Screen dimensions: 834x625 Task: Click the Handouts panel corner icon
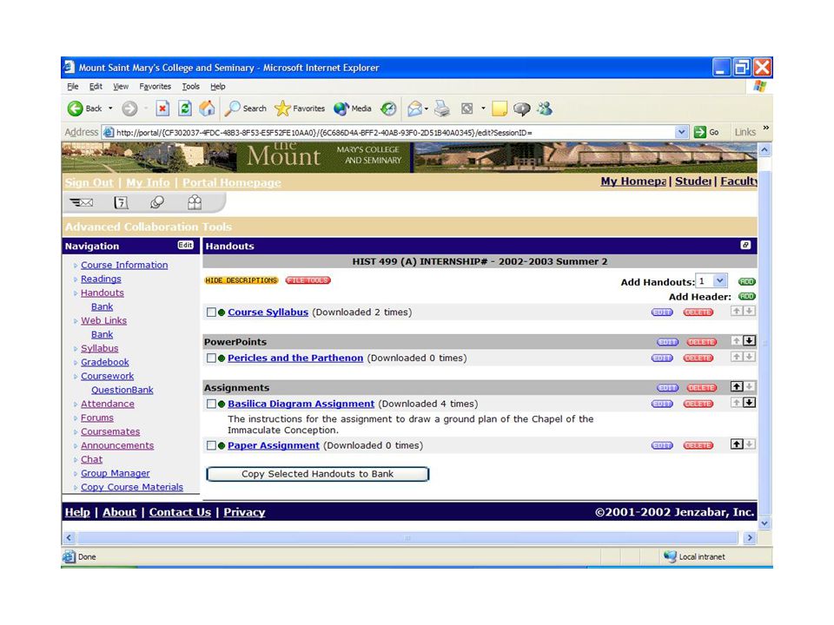[745, 245]
